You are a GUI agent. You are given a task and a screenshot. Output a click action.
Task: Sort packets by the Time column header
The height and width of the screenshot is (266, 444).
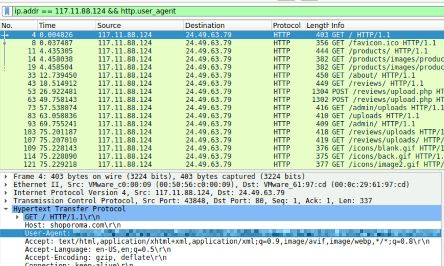[65, 25]
